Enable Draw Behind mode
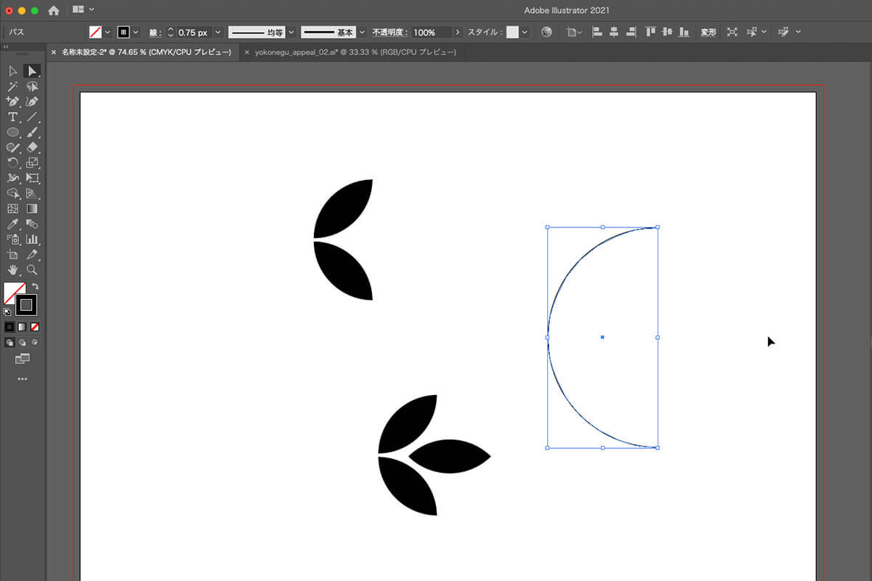This screenshot has width=872, height=581. (23, 342)
